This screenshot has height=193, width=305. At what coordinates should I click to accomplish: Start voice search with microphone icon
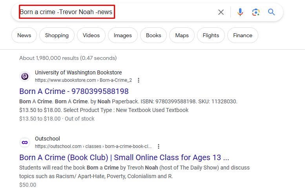click(x=240, y=12)
